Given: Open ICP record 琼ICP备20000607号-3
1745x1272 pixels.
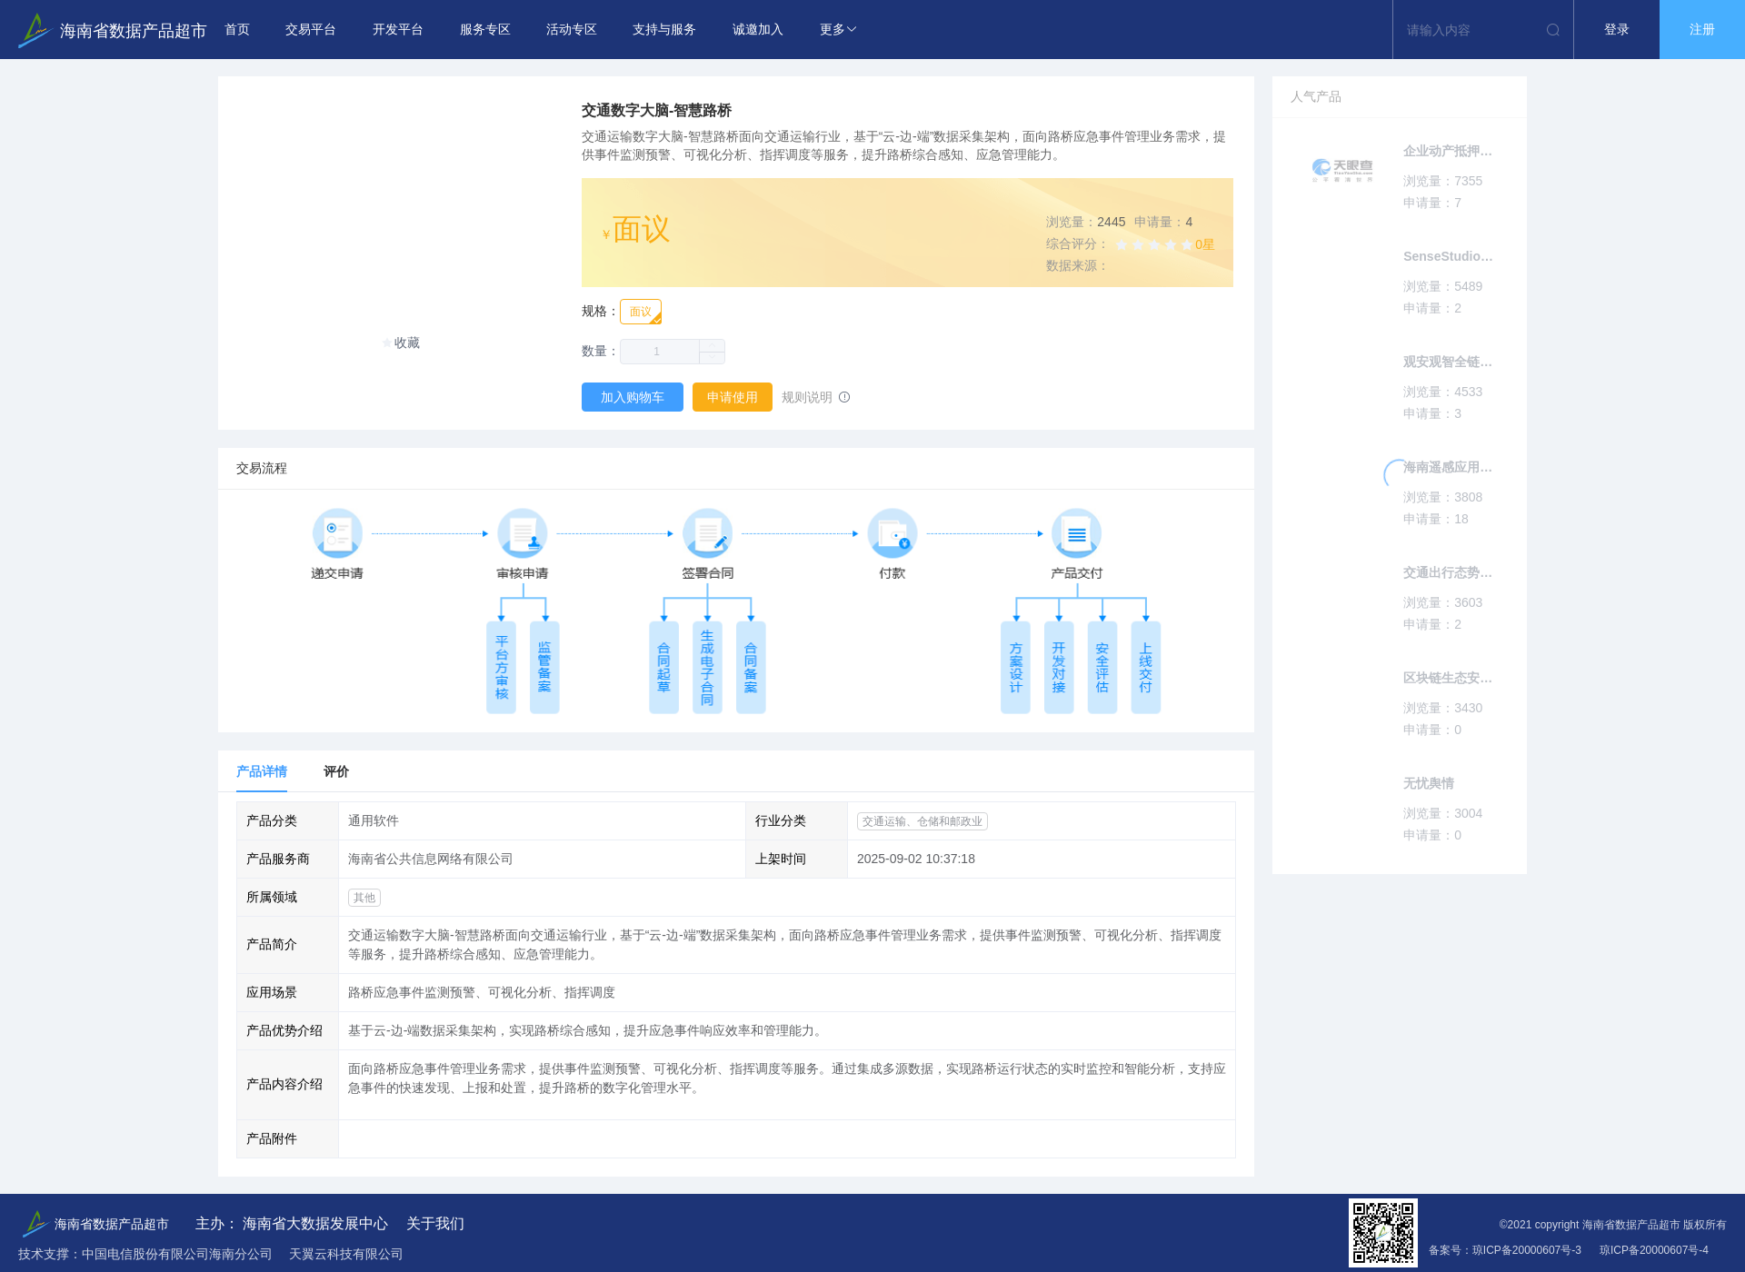Looking at the screenshot, I should tap(1527, 1250).
